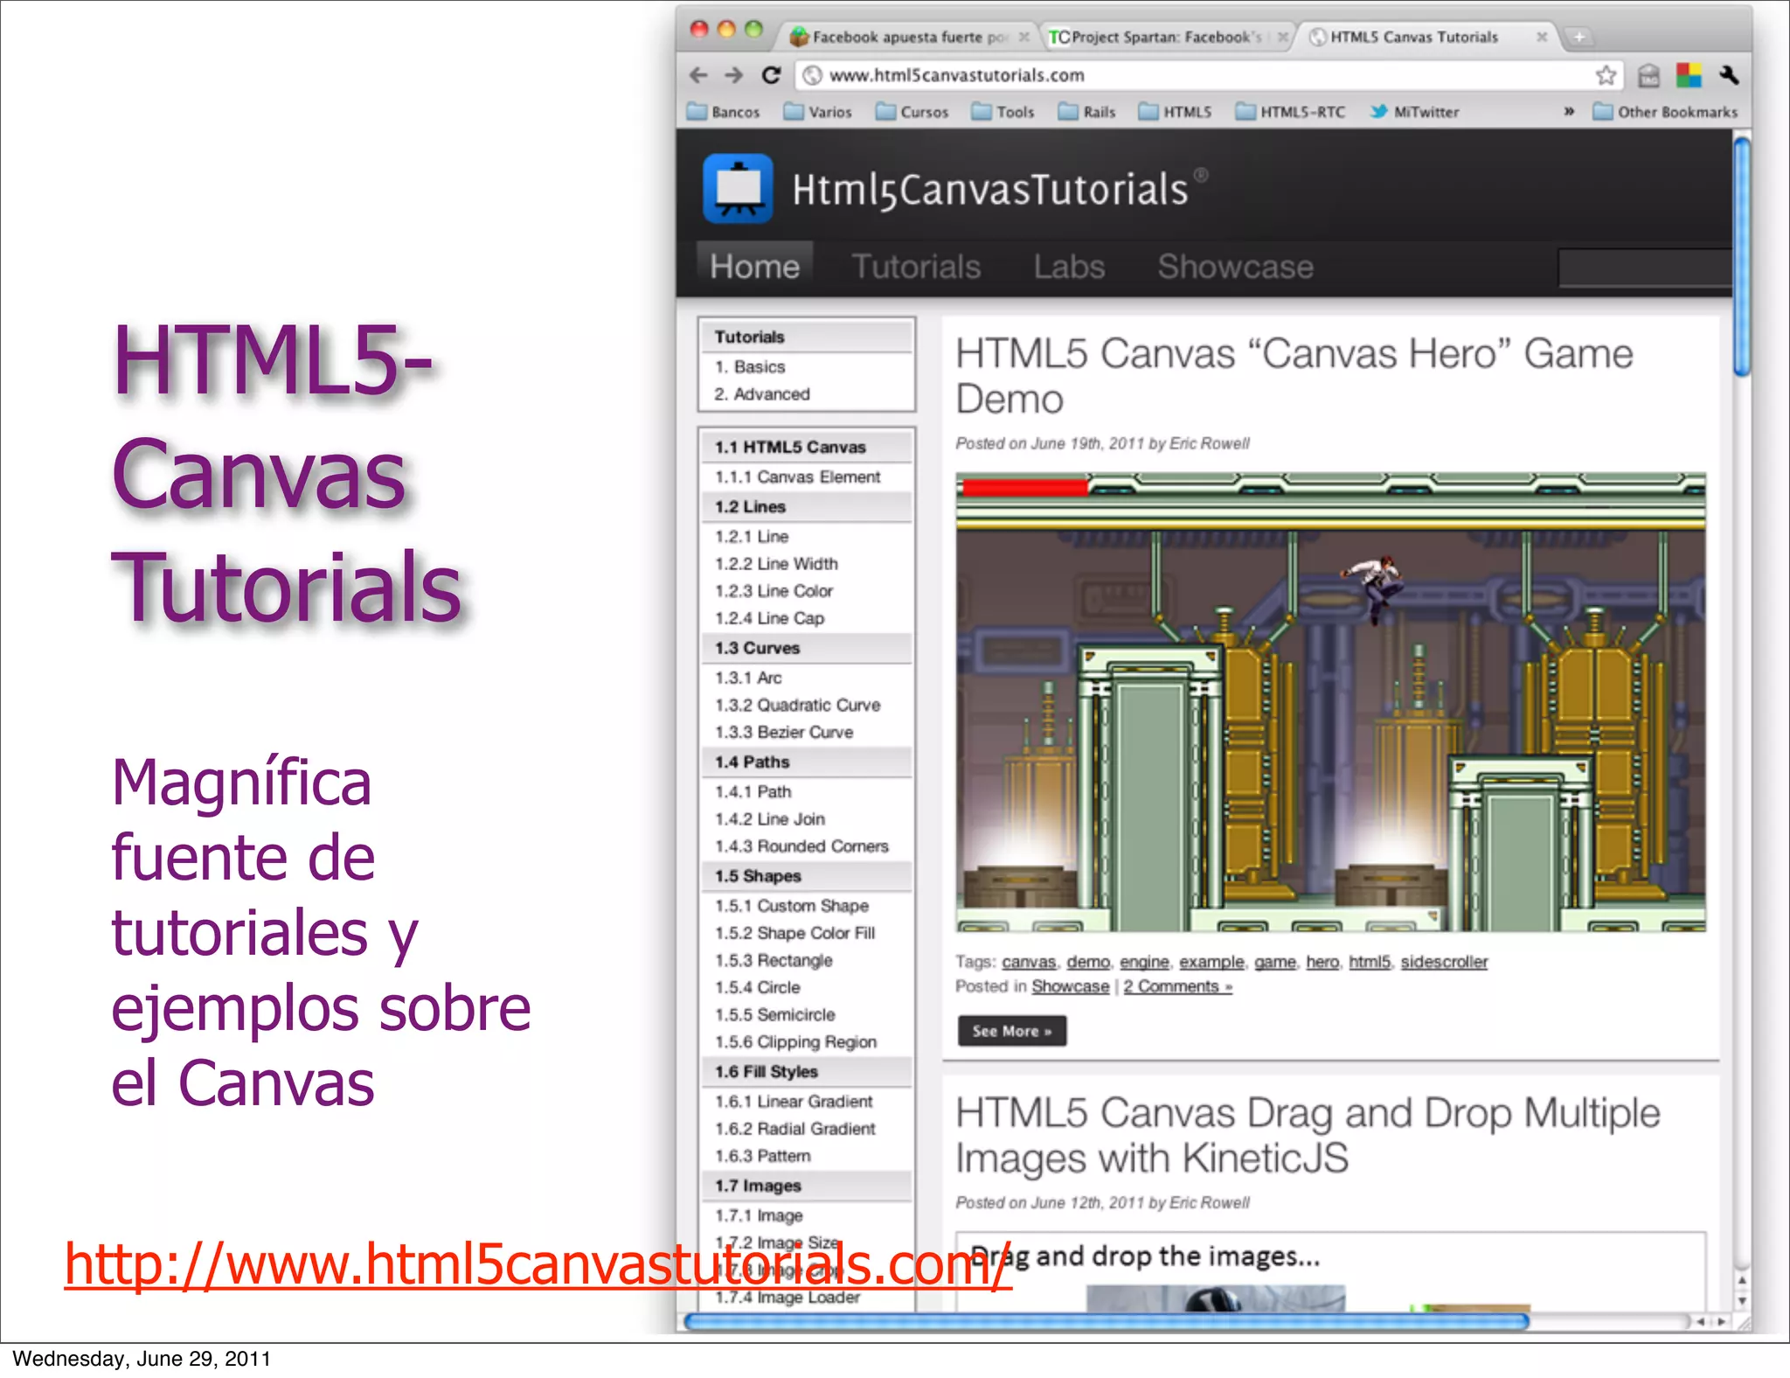Click the sidescroller tag link
Image resolution: width=1790 pixels, height=1378 pixels.
point(1444,962)
